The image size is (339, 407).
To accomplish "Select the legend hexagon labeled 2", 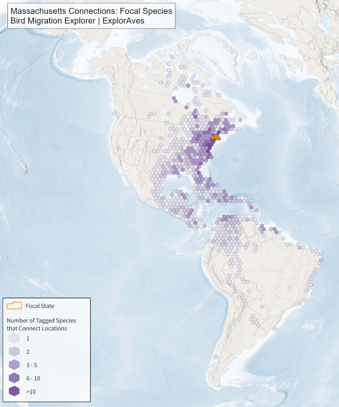I will [14, 351].
